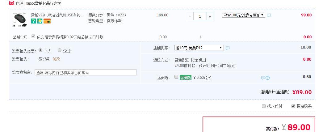Open the 雷柏v22电竞游戏鼠标USB有线 product title
This screenshot has height=132, width=327.
tap(57, 15)
